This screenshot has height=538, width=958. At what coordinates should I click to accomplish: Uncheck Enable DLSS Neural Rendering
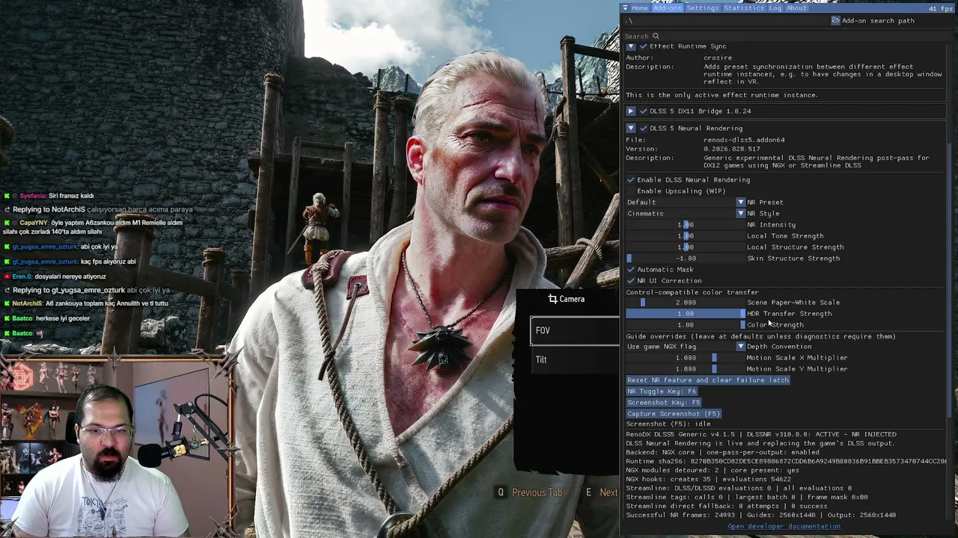(630, 180)
